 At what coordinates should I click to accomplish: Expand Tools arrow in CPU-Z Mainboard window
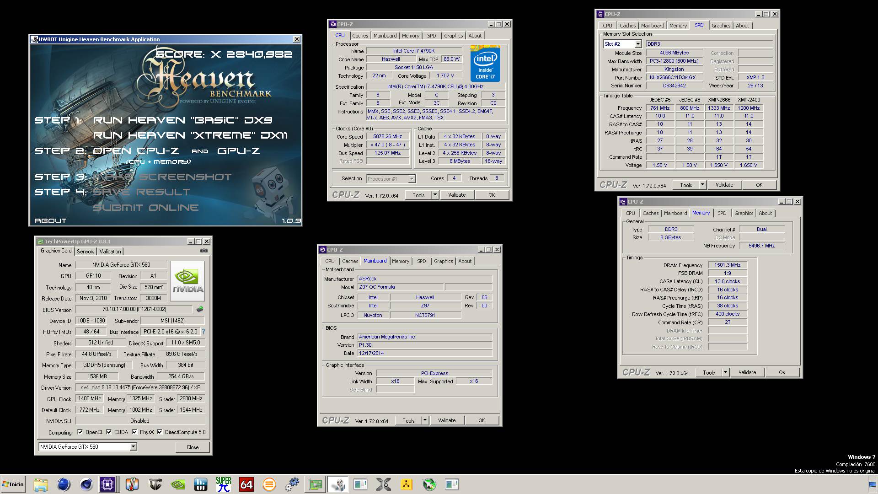click(425, 420)
